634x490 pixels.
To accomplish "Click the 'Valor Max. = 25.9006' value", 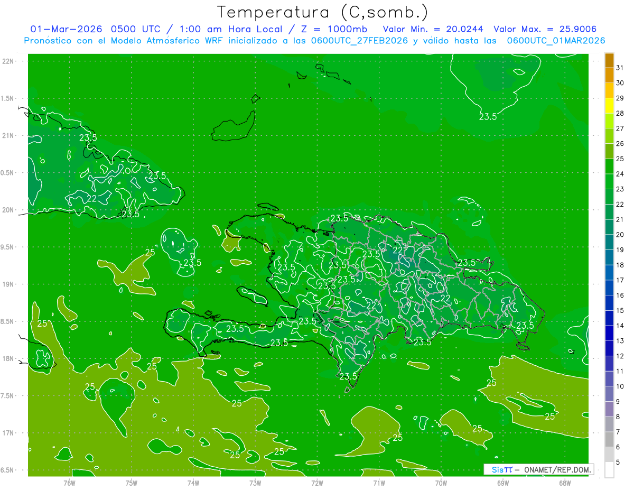I will point(545,29).
